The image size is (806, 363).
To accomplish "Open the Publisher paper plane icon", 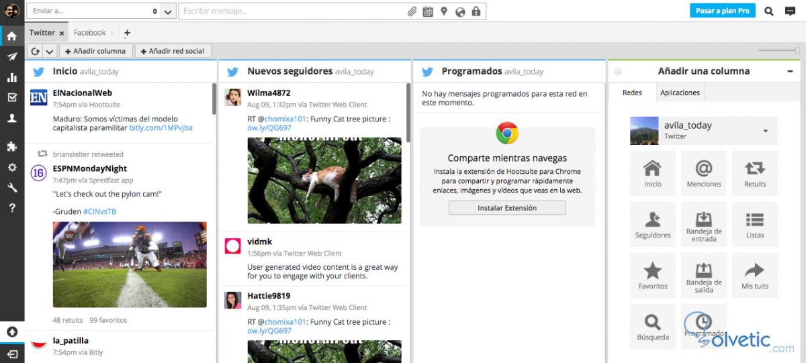I will pyautogui.click(x=11, y=57).
